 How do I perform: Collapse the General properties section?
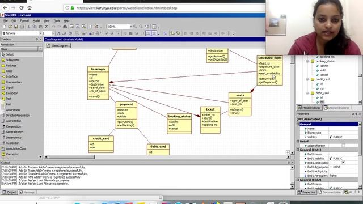coord(298,124)
